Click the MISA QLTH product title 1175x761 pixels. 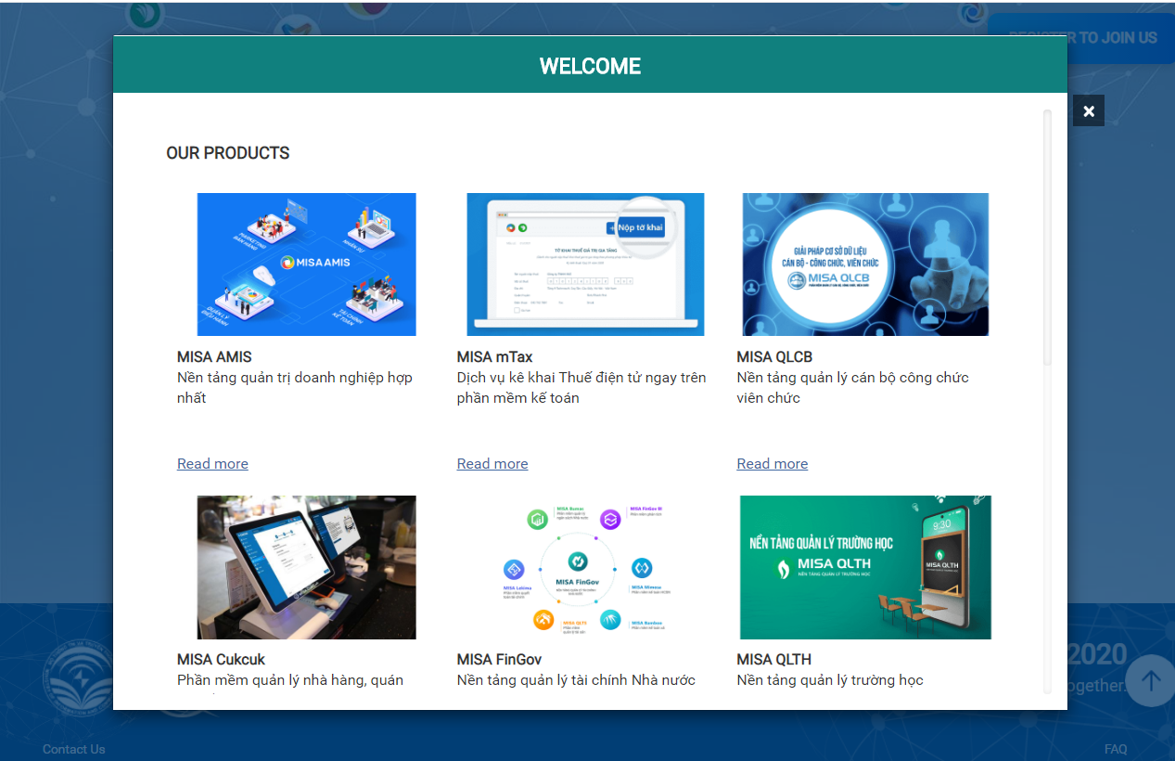[x=773, y=660]
